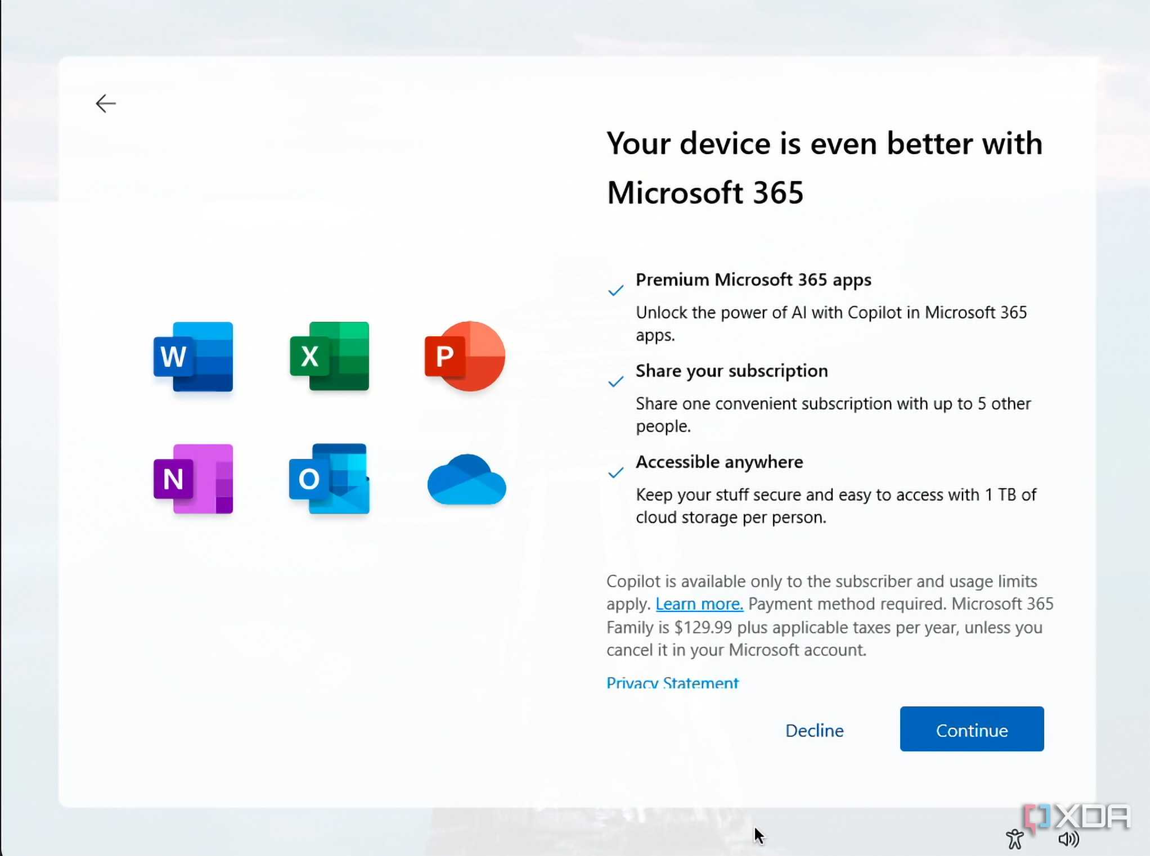
Task: Click the 'Premium Microsoft 365 apps' heading
Action: pyautogui.click(x=753, y=280)
